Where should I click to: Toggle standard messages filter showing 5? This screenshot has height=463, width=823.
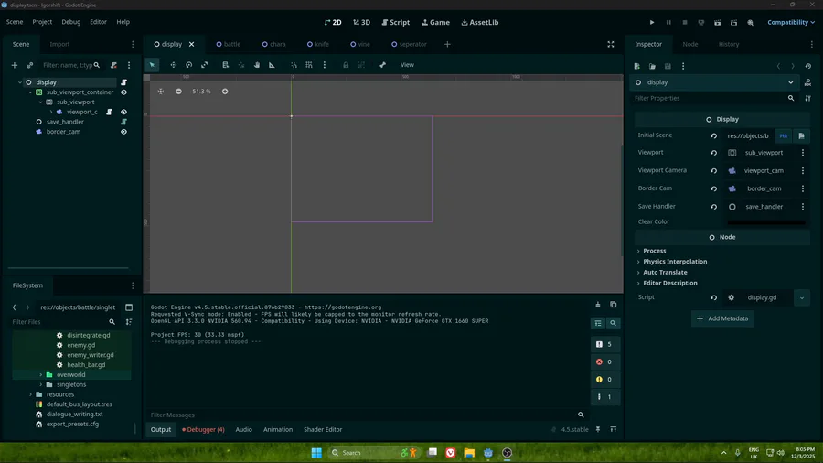coord(604,344)
